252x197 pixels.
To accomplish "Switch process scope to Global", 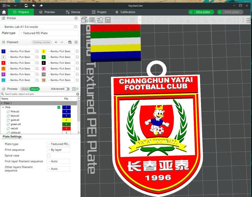I will (25, 89).
